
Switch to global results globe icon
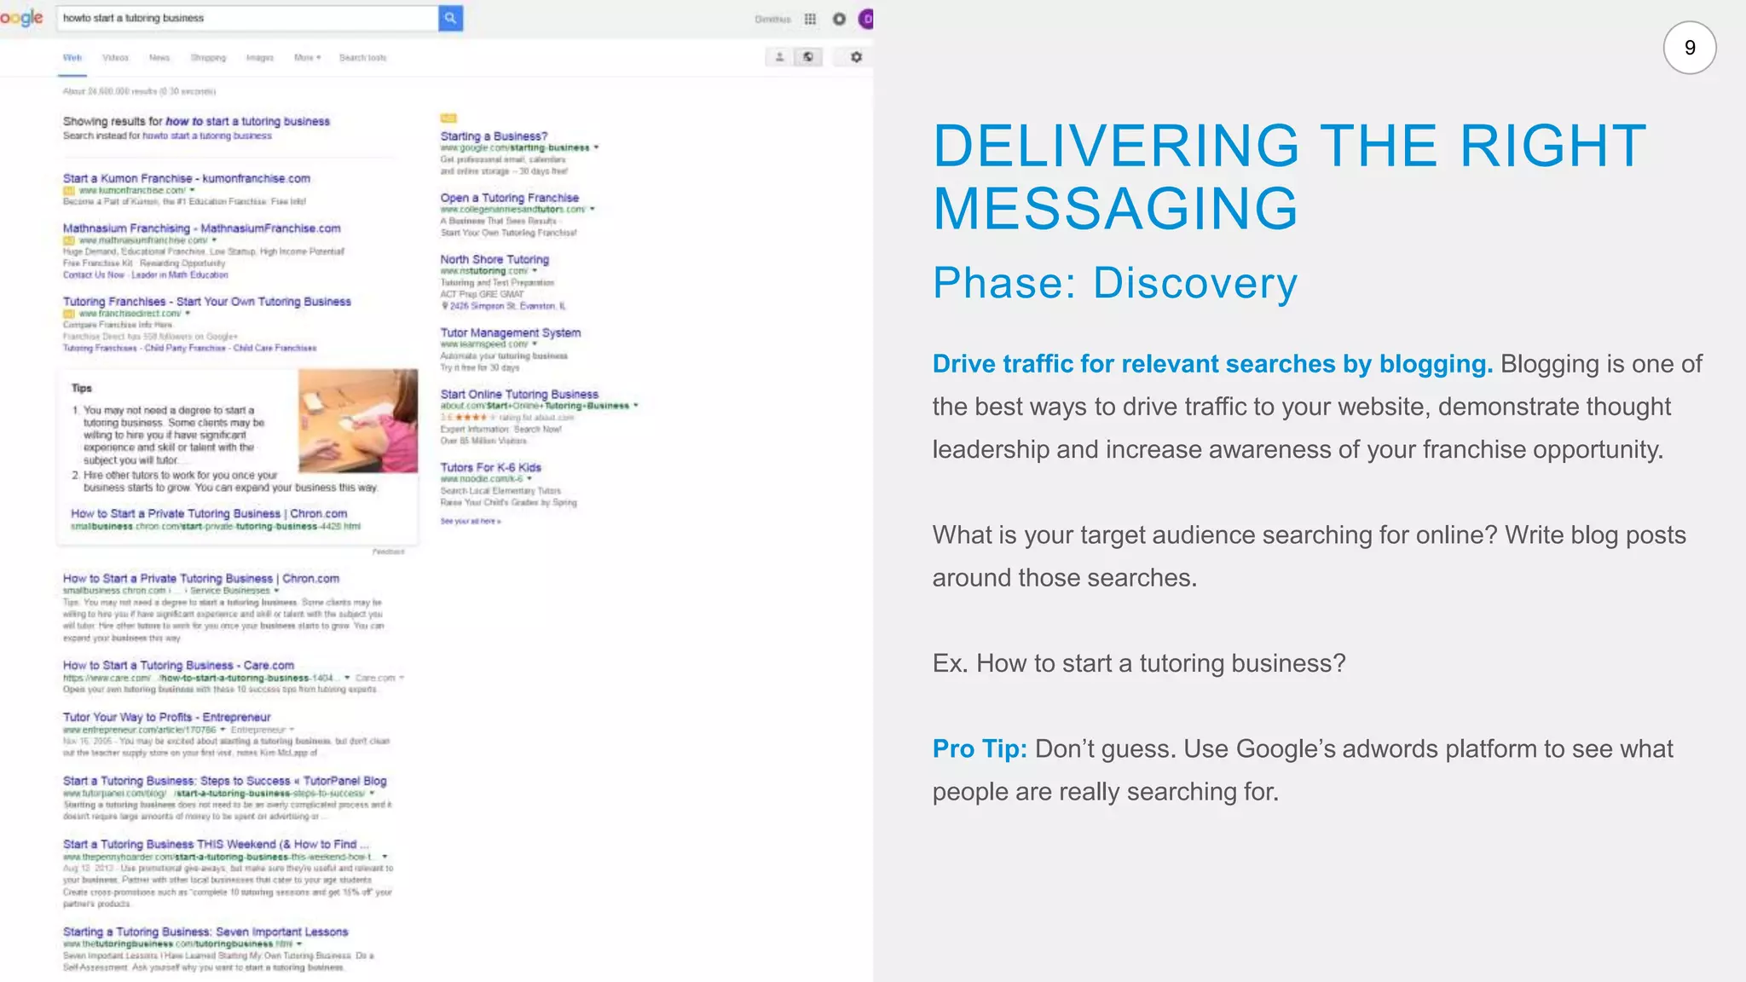pyautogui.click(x=808, y=57)
